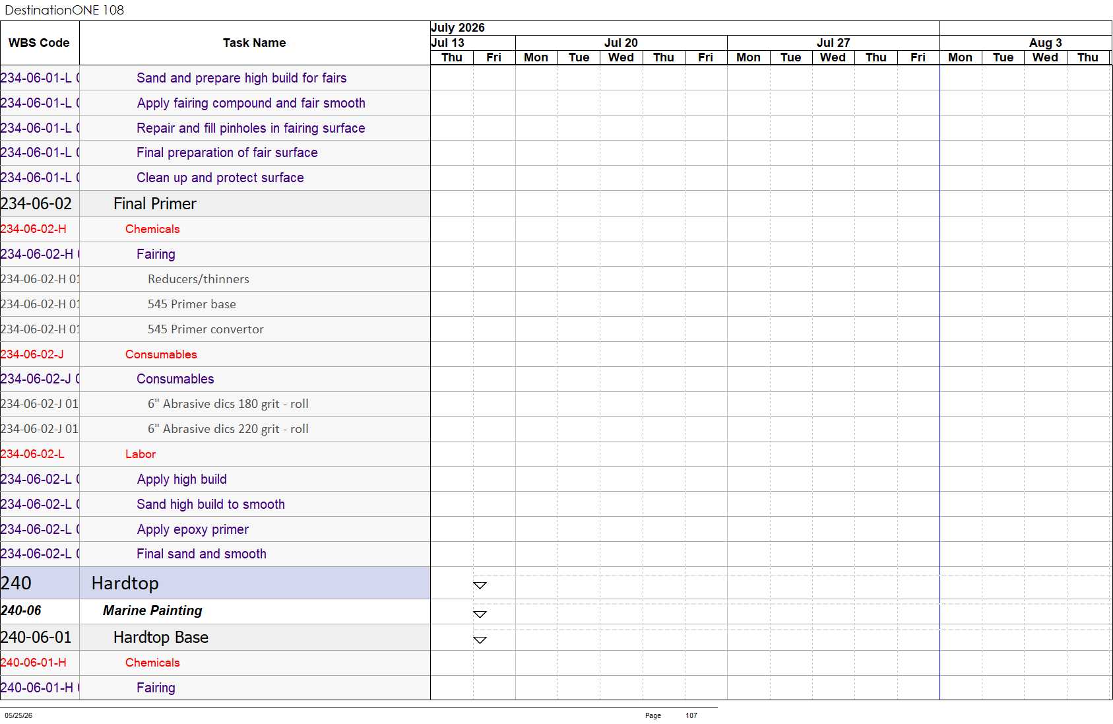Image resolution: width=1113 pixels, height=724 pixels.
Task: Click the page number 107 in footer
Action: 691,715
